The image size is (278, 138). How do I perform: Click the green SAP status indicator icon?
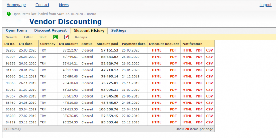(9, 13)
